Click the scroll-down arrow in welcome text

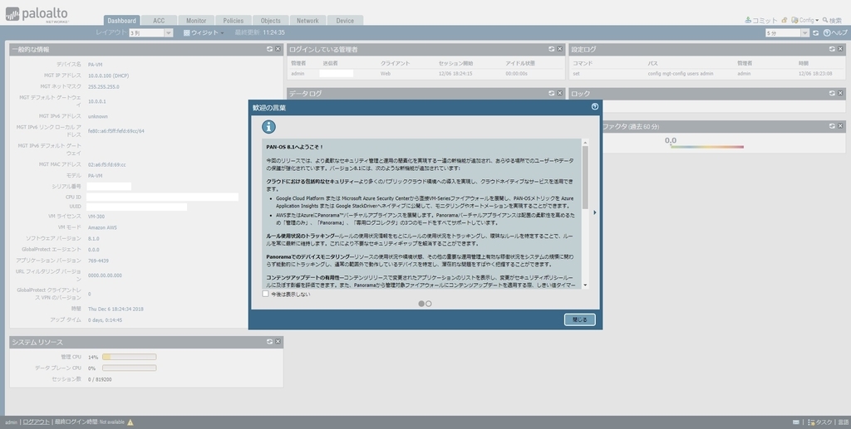point(585,285)
